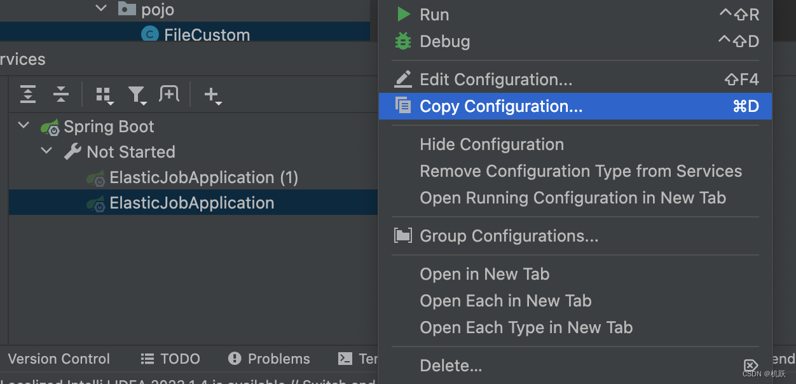This screenshot has width=796, height=384.
Task: Collapse the Spring Boot tree node
Action: point(24,126)
